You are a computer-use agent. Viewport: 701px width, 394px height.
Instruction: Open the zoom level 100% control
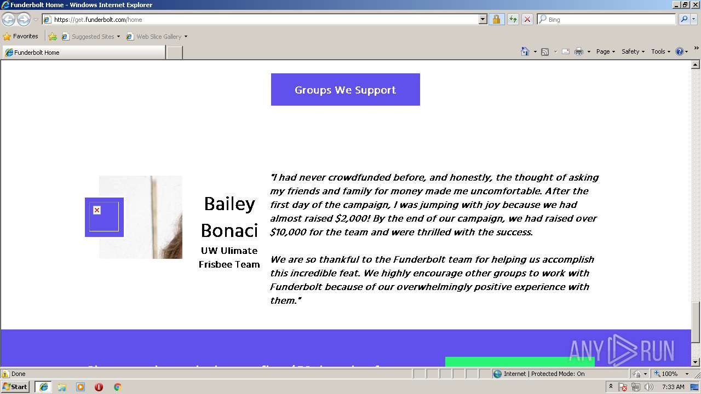666,374
